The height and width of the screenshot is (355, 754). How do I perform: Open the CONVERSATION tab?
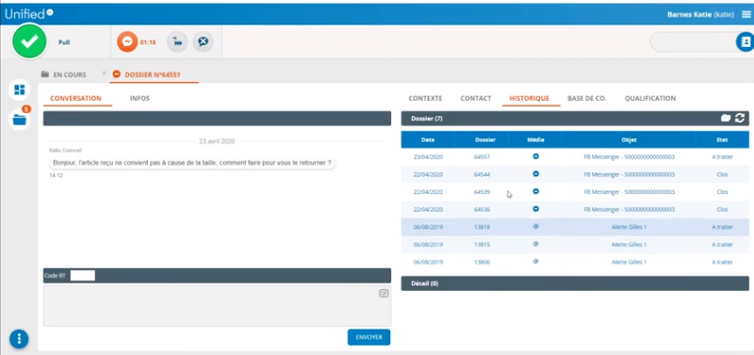click(76, 99)
